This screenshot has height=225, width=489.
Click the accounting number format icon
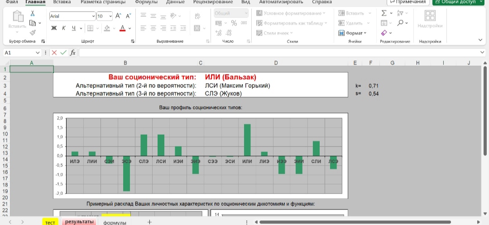(x=219, y=23)
